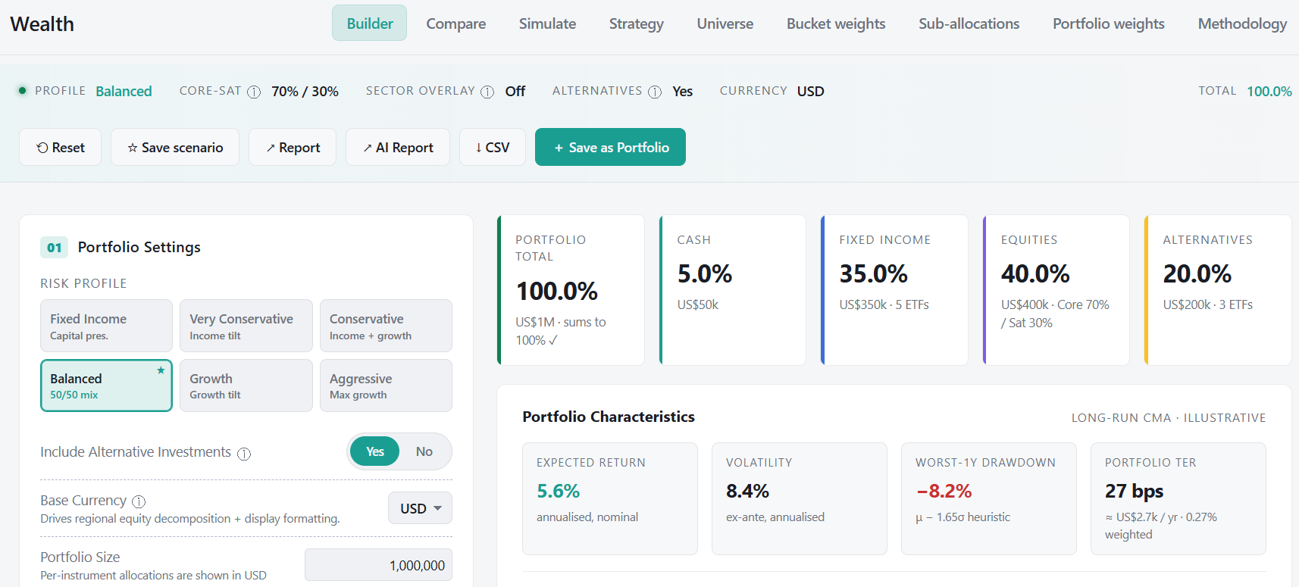Open the Portfolio weights tab

[x=1109, y=23]
